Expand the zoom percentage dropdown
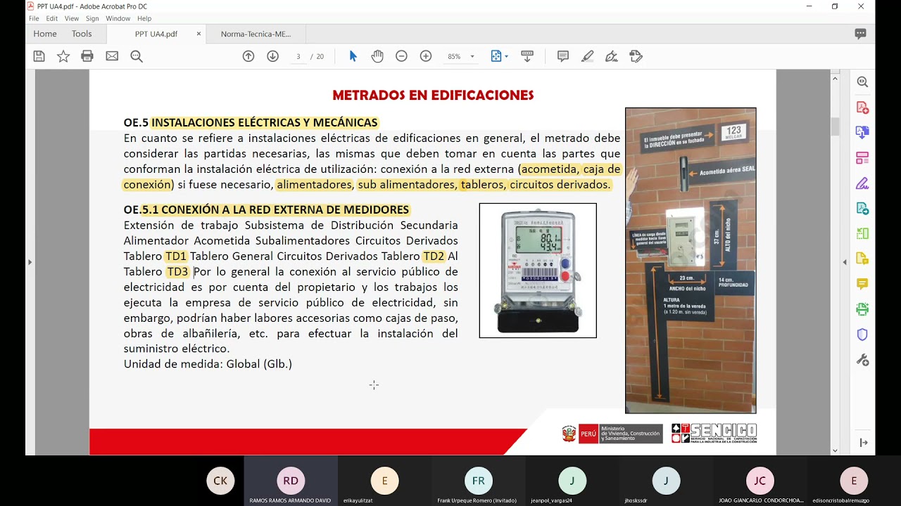The width and height of the screenshot is (901, 506). (x=472, y=57)
